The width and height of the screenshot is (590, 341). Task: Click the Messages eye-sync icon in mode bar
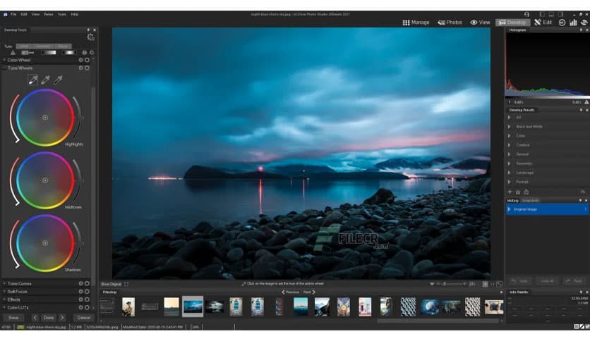tap(584, 23)
